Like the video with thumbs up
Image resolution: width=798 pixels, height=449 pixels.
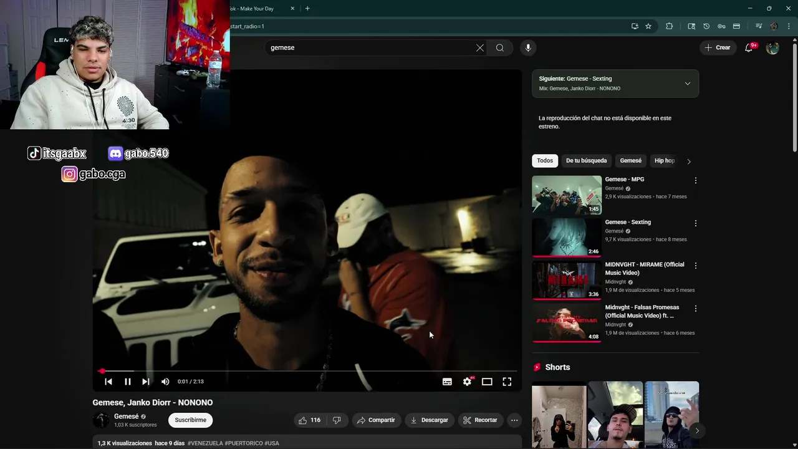[x=310, y=420]
